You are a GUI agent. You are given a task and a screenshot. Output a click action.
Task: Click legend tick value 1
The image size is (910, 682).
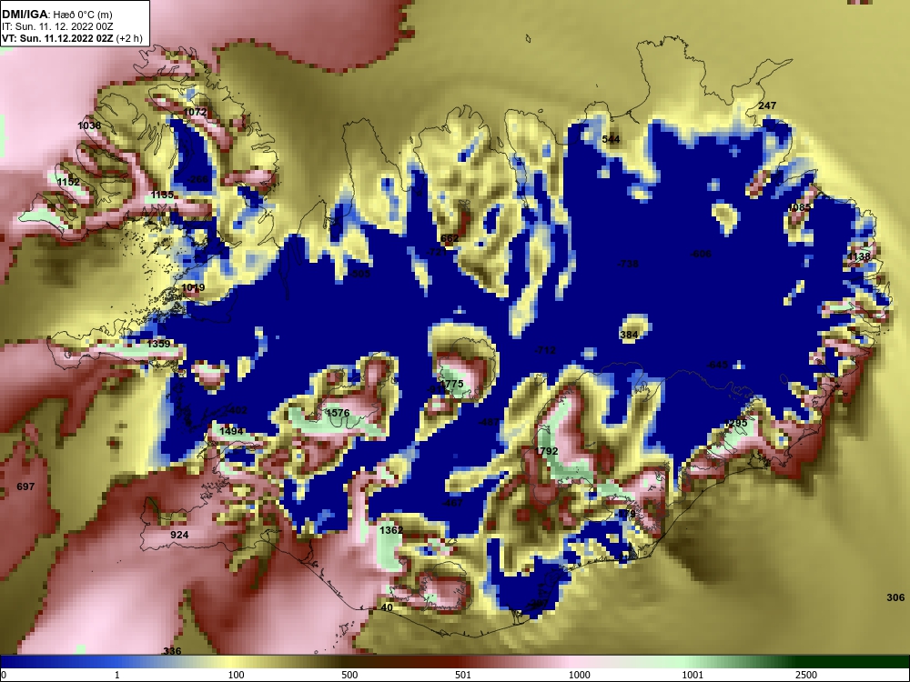pyautogui.click(x=117, y=675)
